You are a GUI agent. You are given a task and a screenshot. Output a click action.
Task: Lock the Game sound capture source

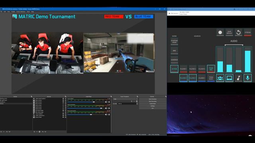click(65, 99)
